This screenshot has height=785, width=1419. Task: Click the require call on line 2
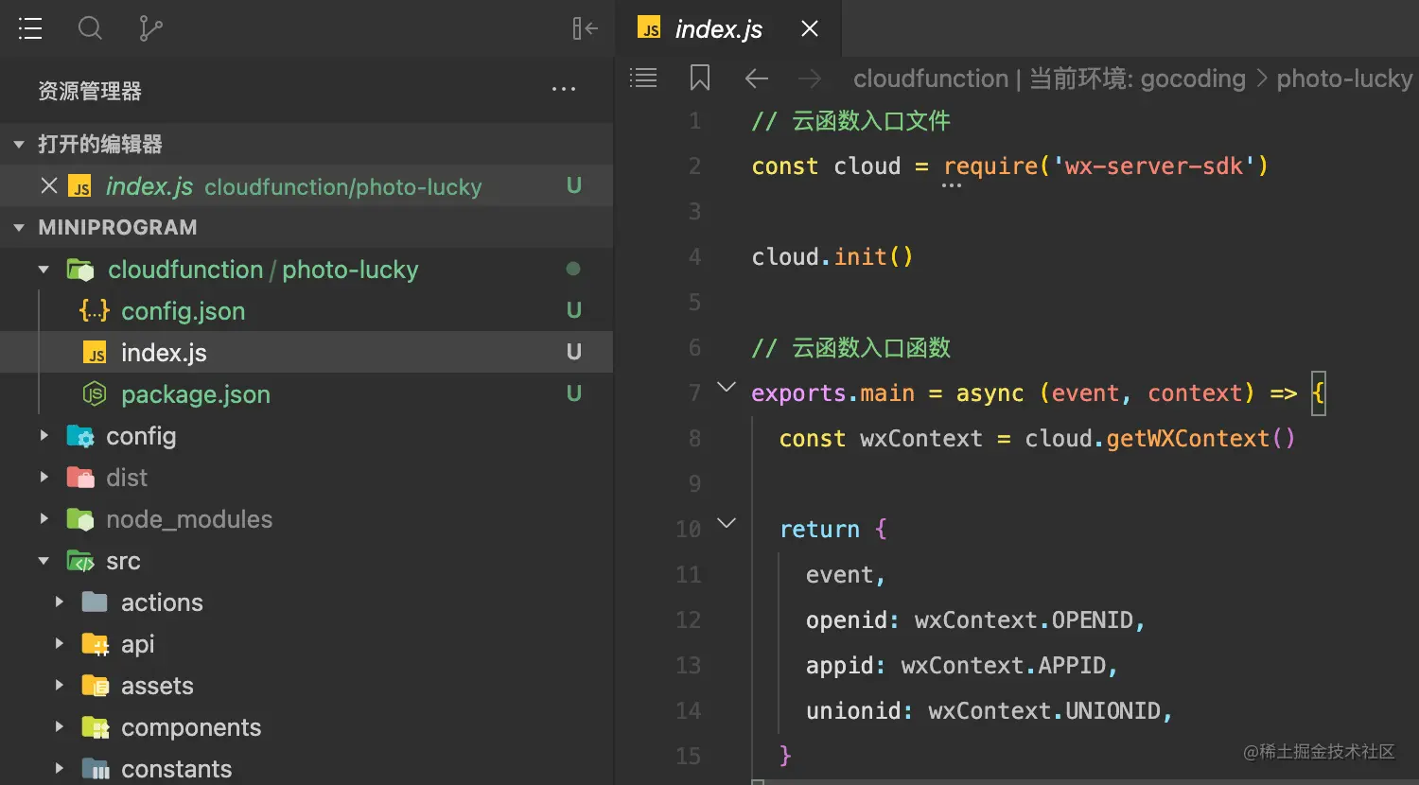(990, 166)
